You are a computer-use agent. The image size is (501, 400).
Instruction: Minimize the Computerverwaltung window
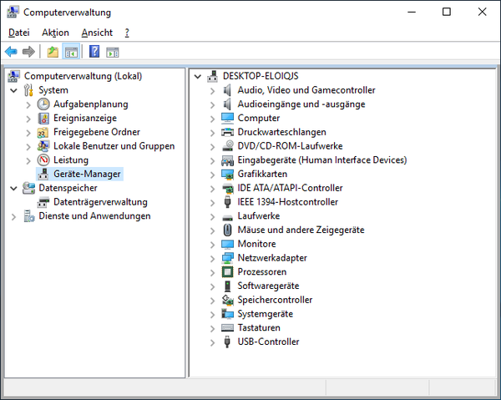[412, 12]
